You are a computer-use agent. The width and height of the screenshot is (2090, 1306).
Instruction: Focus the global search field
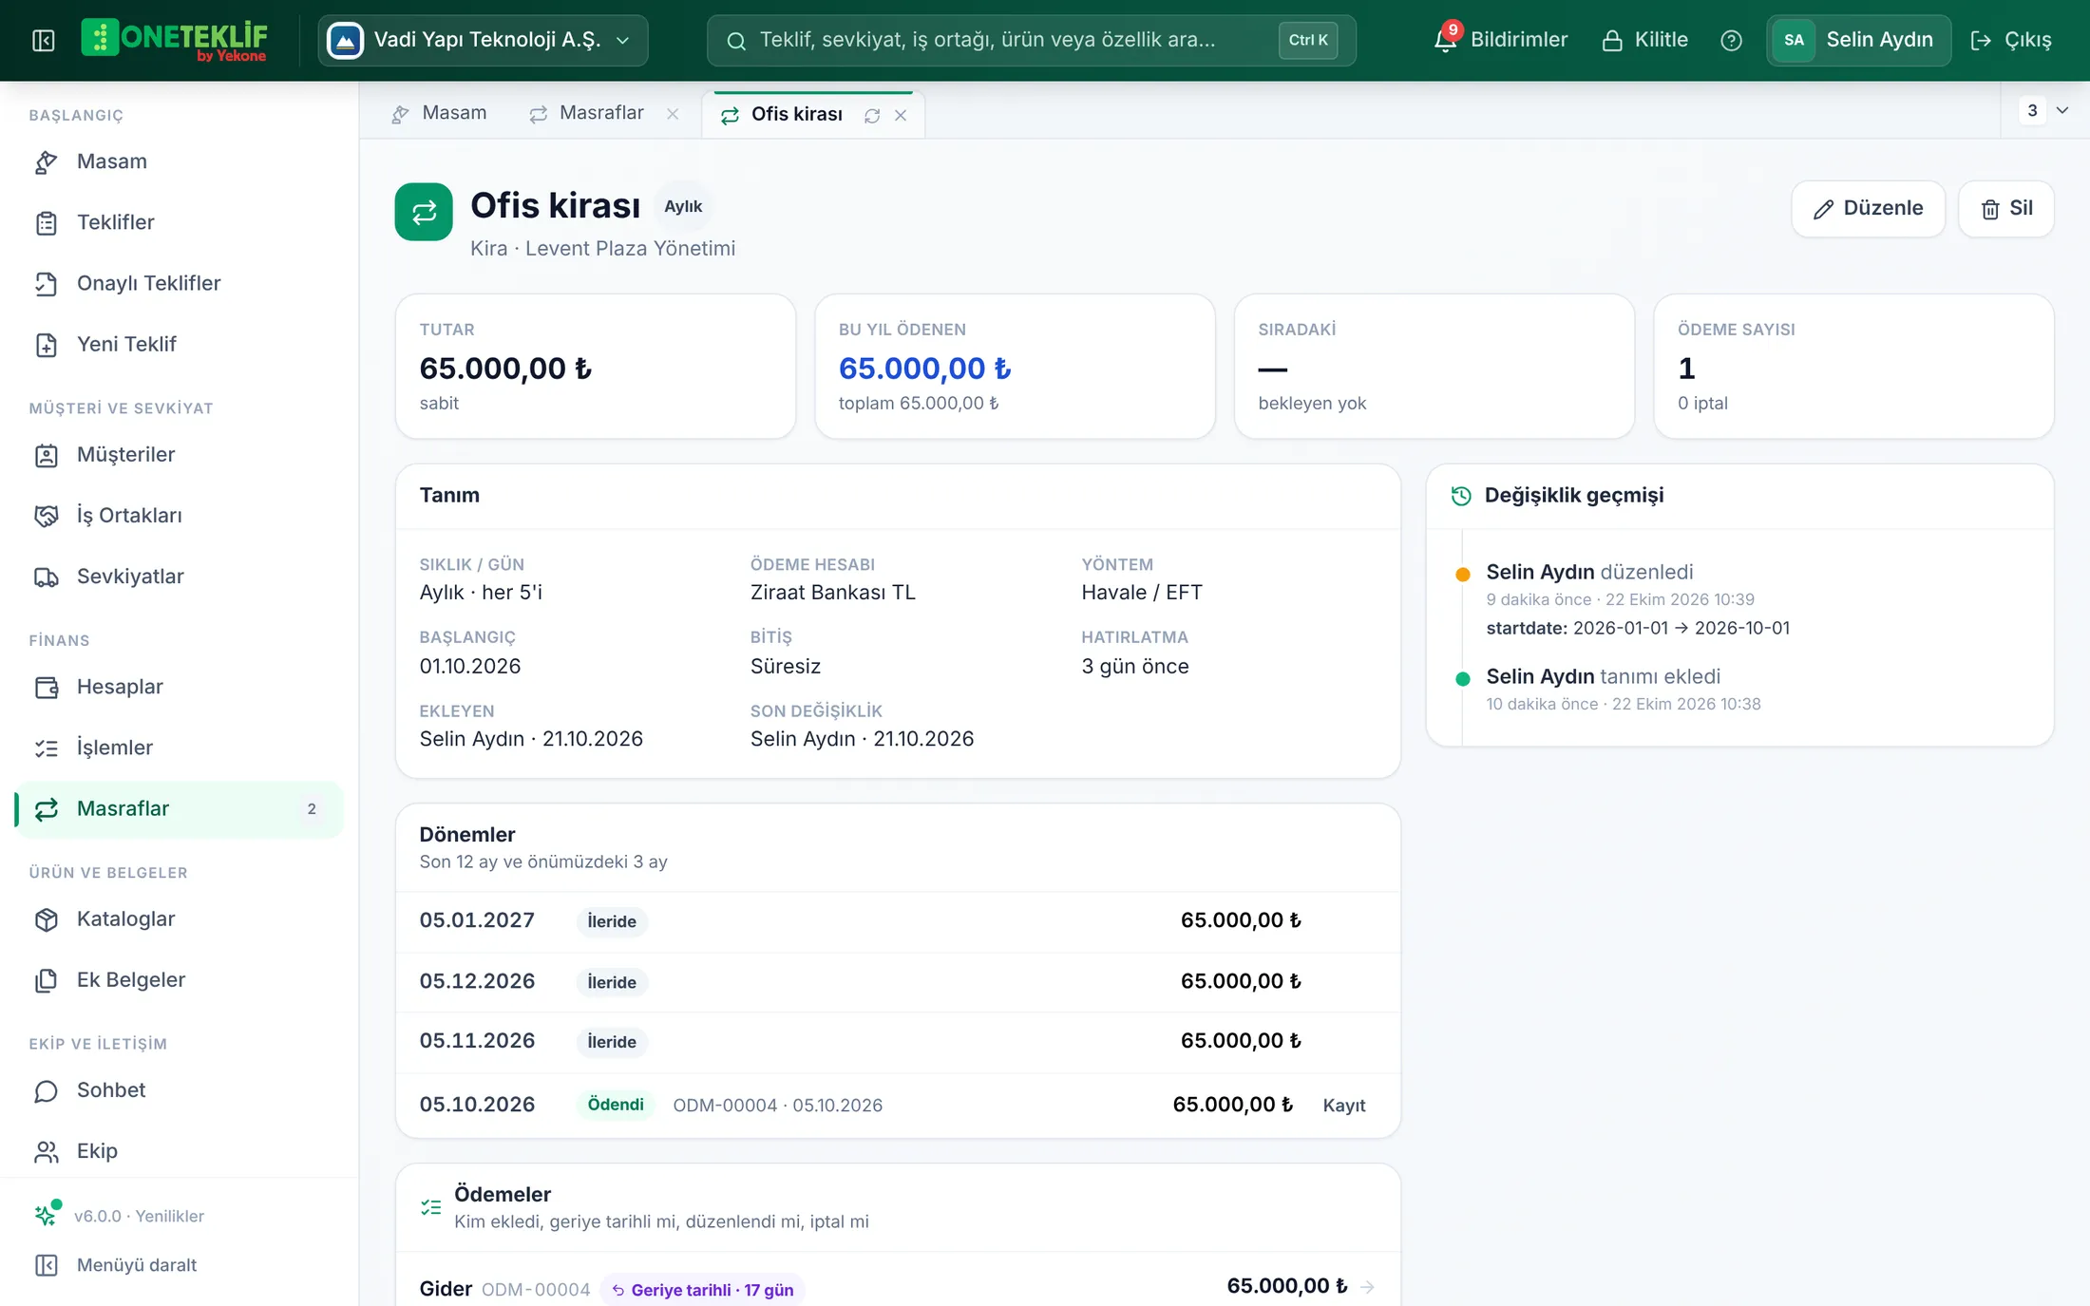(1031, 40)
